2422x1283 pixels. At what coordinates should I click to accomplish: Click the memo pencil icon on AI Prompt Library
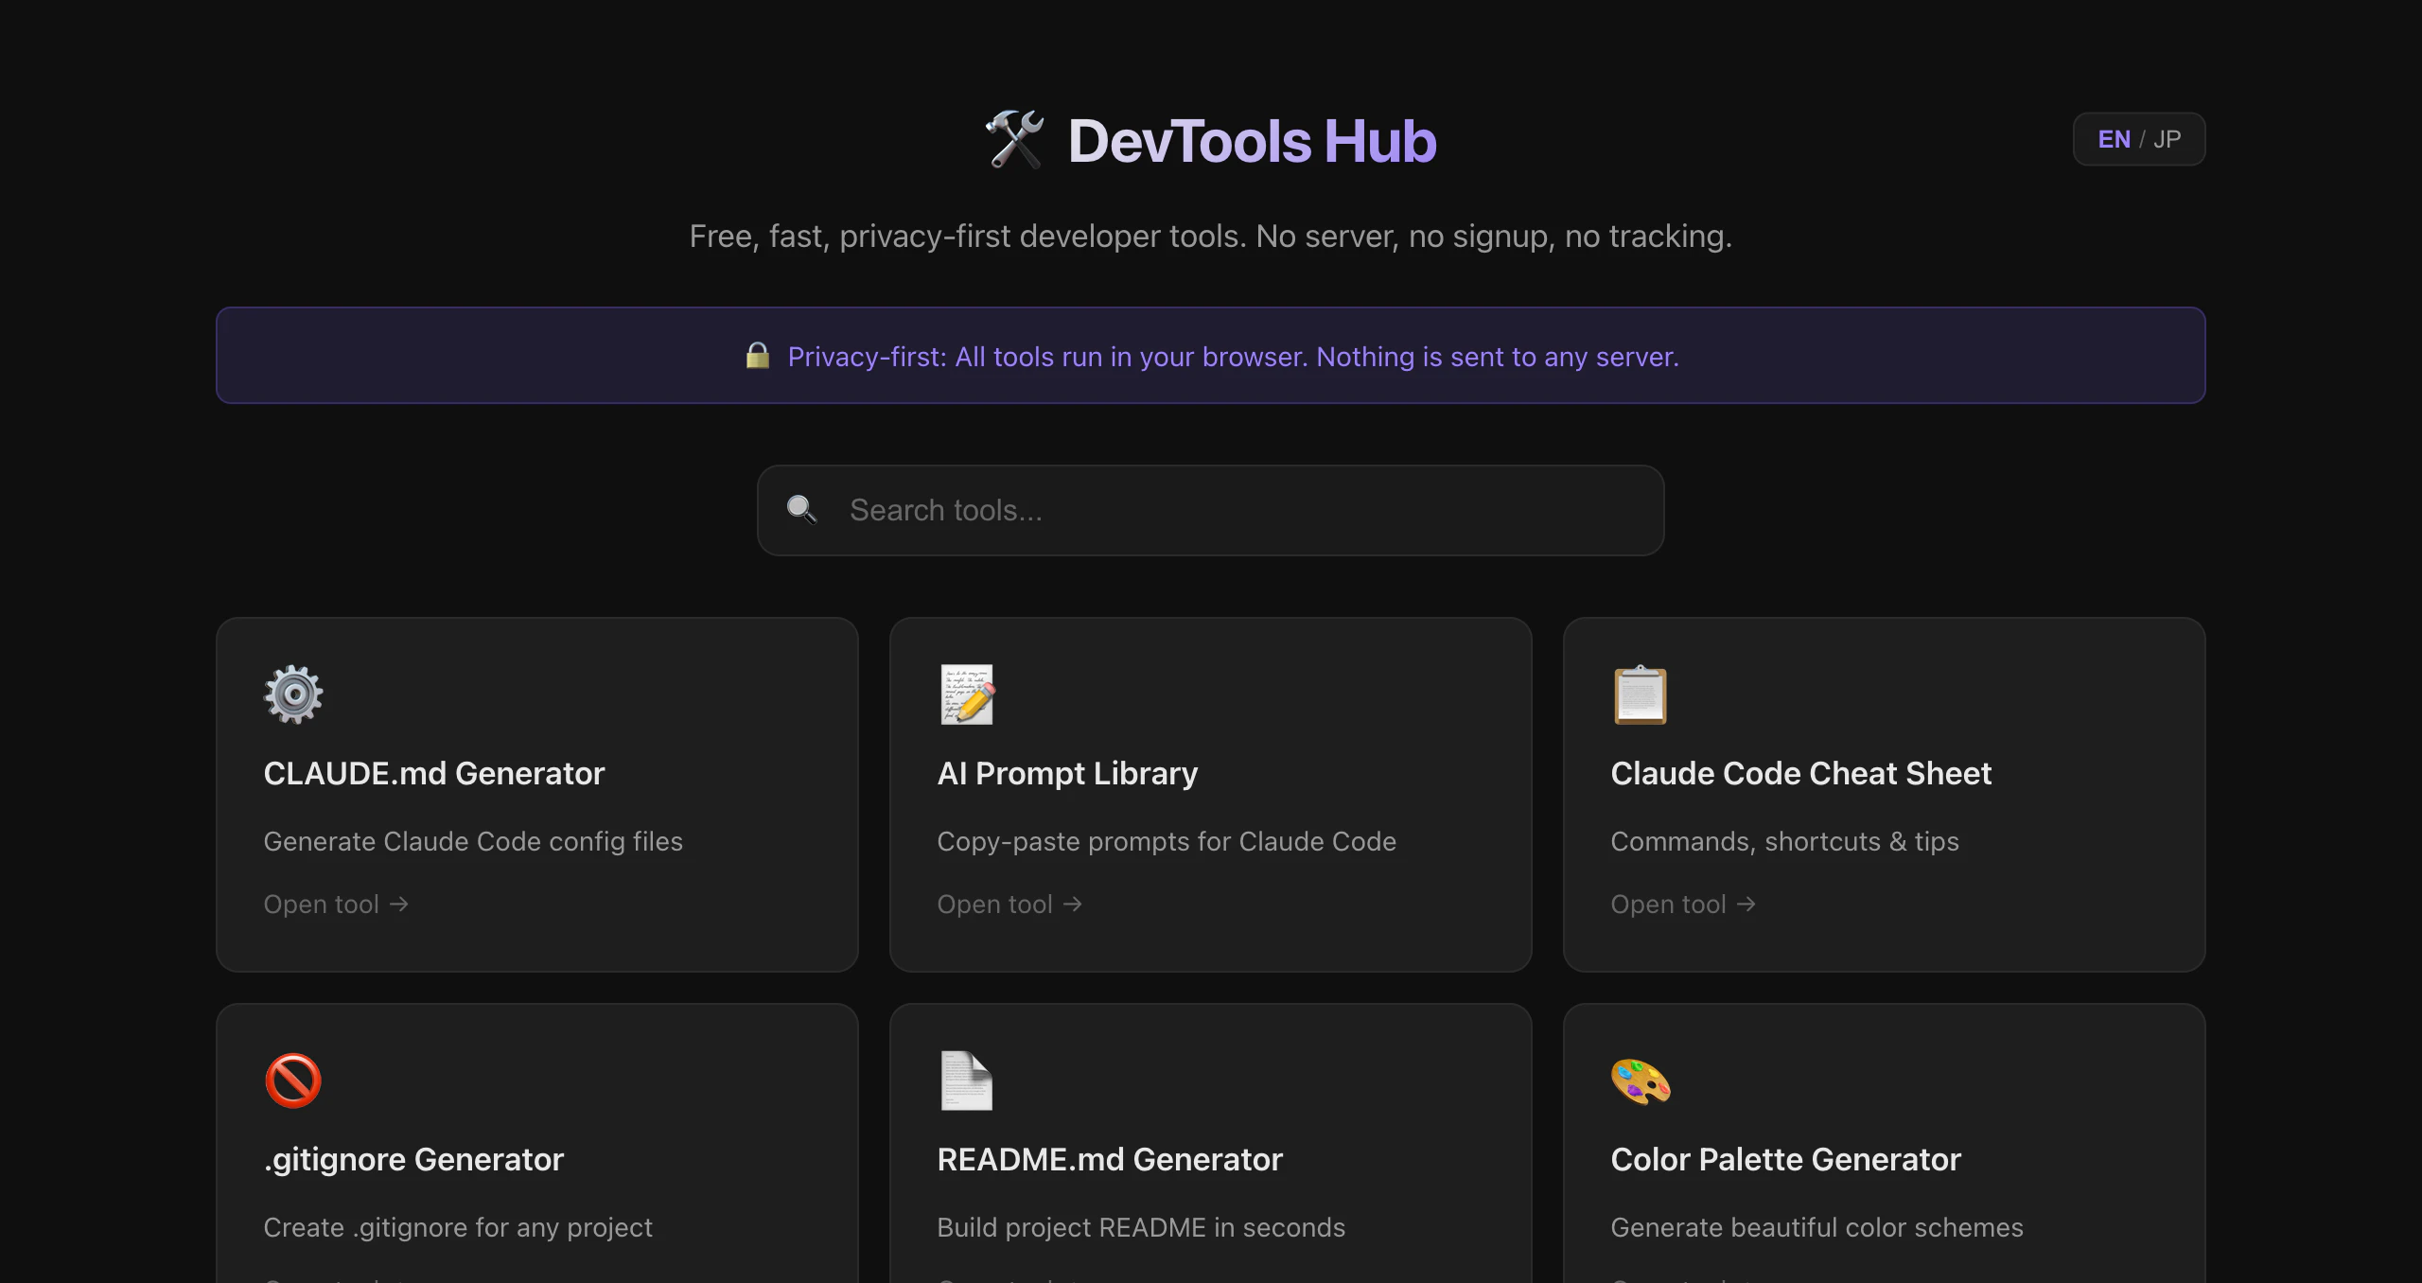click(967, 694)
